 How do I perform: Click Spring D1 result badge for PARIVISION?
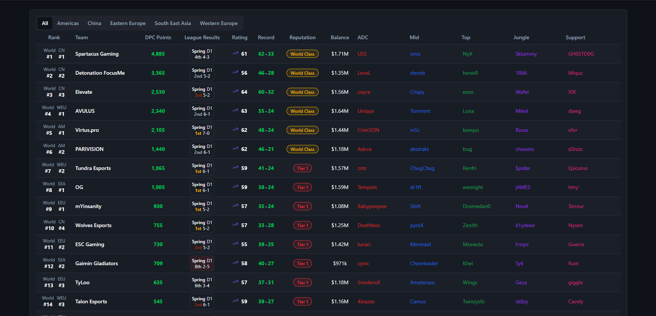(202, 149)
